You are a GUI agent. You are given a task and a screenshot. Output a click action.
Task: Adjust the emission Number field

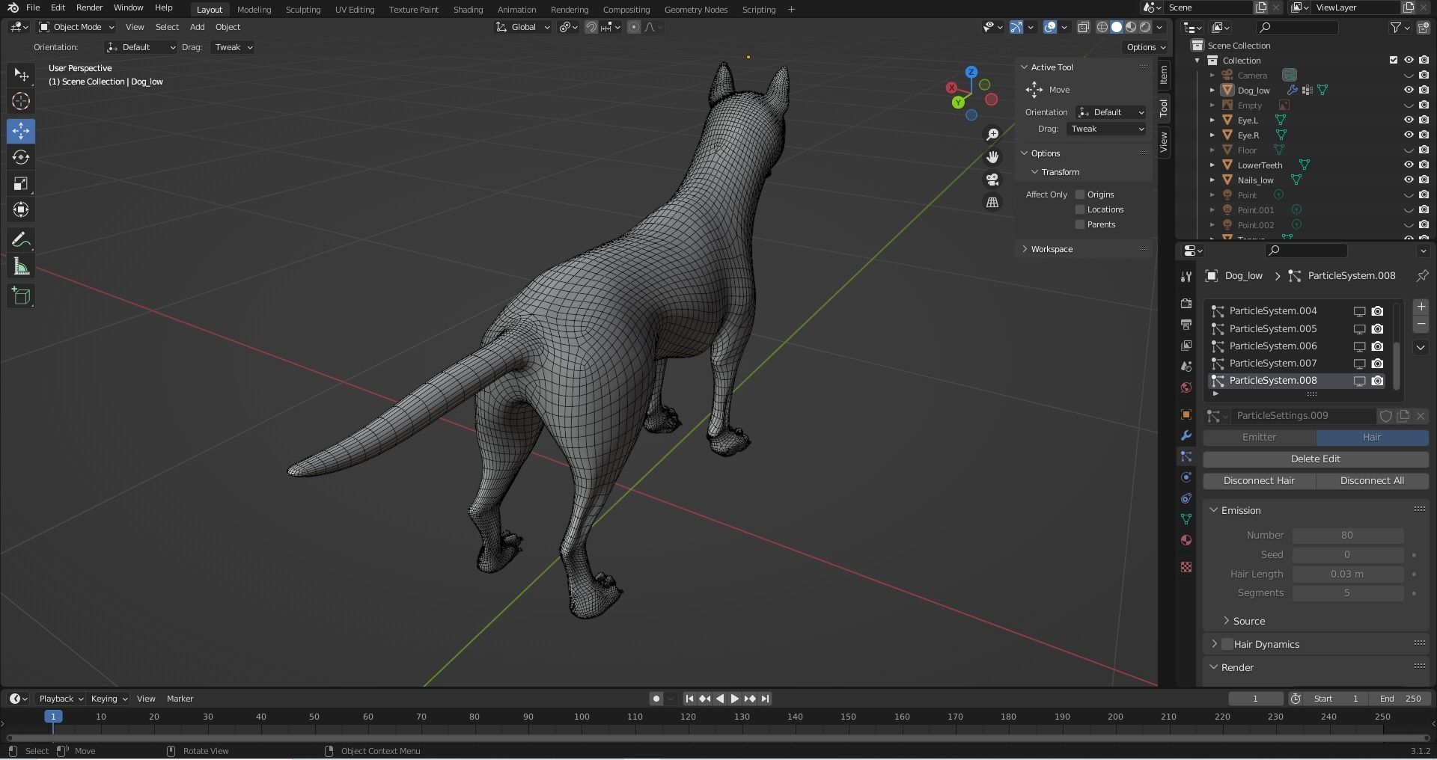point(1347,535)
